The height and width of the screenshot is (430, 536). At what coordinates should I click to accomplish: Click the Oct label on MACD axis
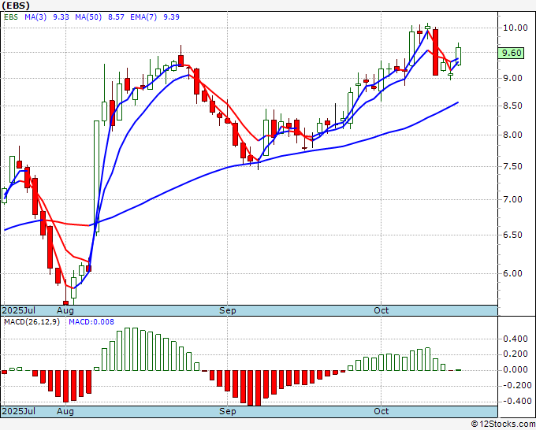pos(382,411)
